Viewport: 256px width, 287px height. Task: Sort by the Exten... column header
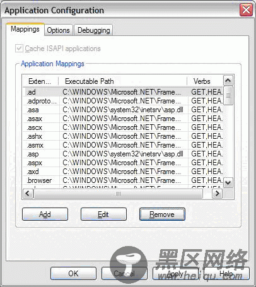pos(40,81)
